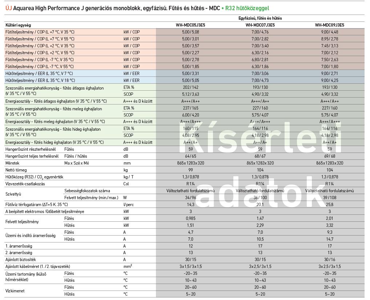Click the 'Felvett teljesítmény' row label
The height and width of the screenshot is (300, 370).
pos(22,222)
